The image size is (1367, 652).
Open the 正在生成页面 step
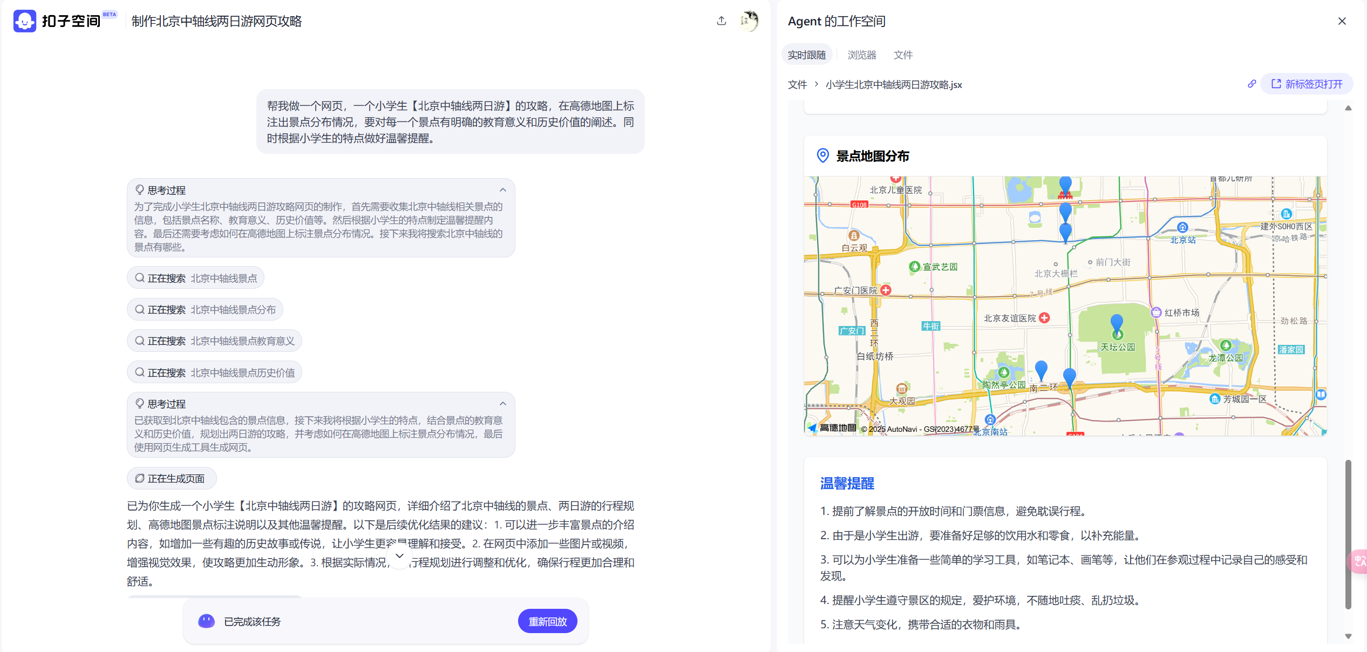(172, 478)
